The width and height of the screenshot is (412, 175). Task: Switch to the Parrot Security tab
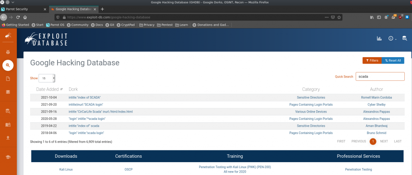pyautogui.click(x=24, y=9)
